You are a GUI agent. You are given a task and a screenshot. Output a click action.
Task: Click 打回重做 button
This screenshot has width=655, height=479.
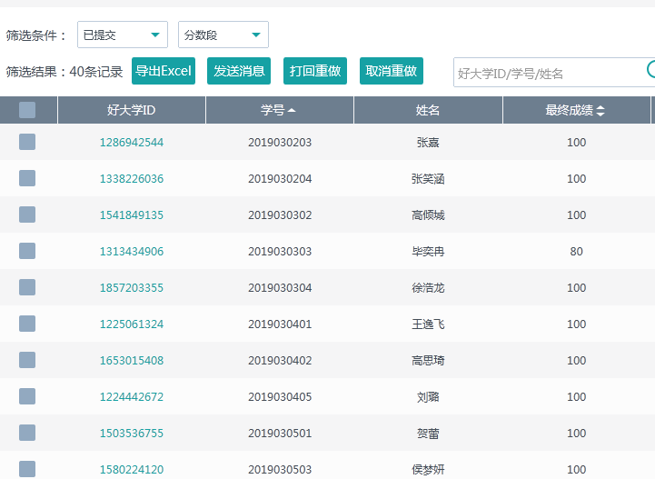point(315,71)
